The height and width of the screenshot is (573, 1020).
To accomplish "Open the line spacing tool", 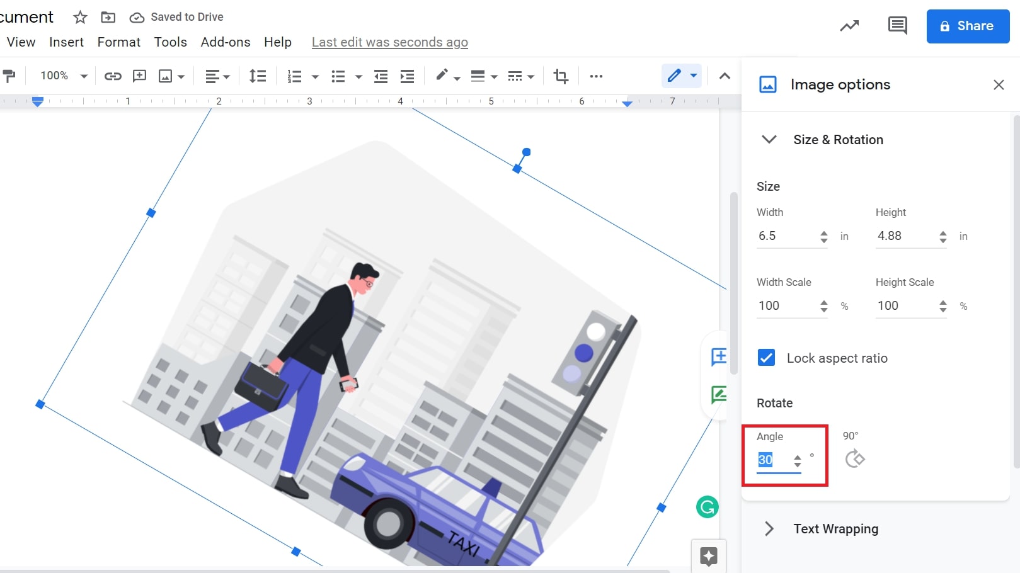I will pos(257,76).
